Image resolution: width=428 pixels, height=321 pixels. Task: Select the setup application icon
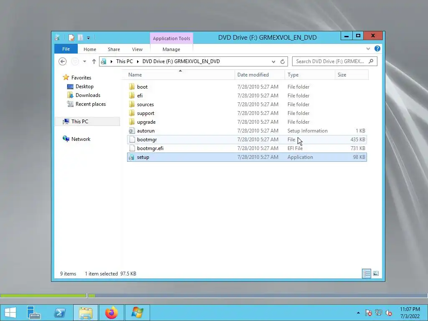pyautogui.click(x=132, y=157)
